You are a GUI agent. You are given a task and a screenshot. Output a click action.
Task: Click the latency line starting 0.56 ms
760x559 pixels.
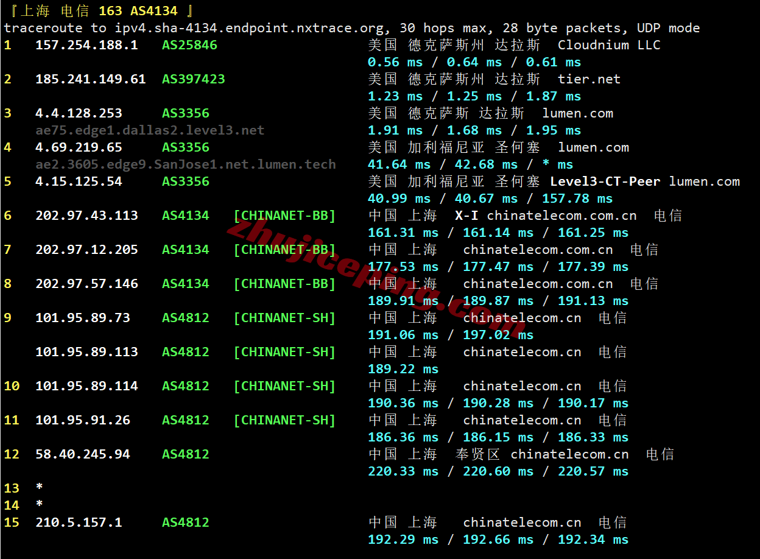click(474, 62)
